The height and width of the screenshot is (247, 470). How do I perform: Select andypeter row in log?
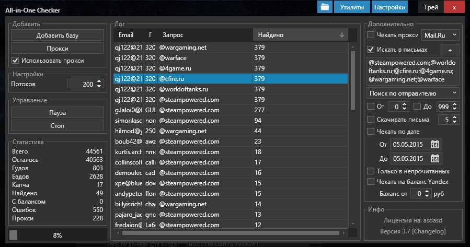click(x=231, y=194)
